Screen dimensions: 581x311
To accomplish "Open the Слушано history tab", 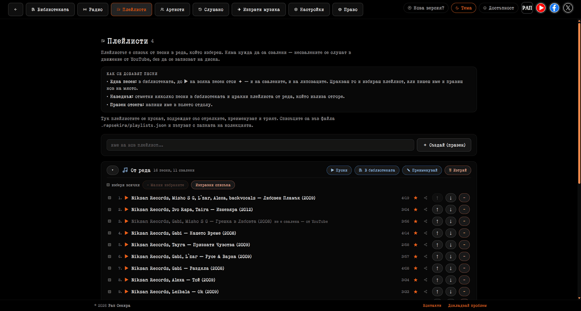I will [211, 10].
